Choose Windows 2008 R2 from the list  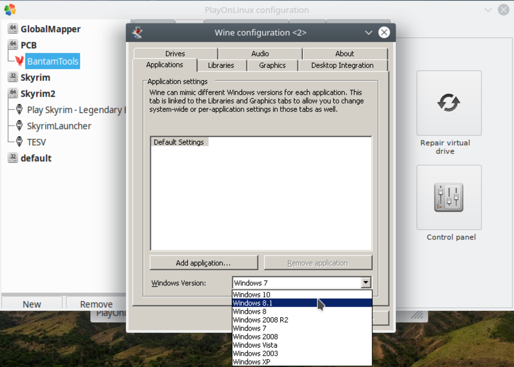point(302,320)
